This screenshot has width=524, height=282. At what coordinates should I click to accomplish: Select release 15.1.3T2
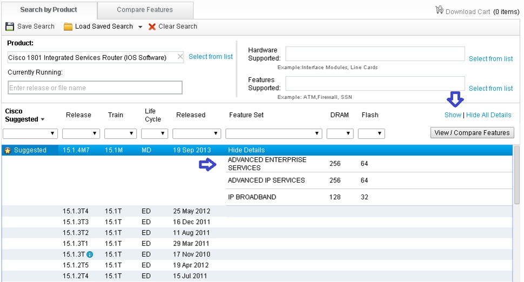click(x=76, y=232)
